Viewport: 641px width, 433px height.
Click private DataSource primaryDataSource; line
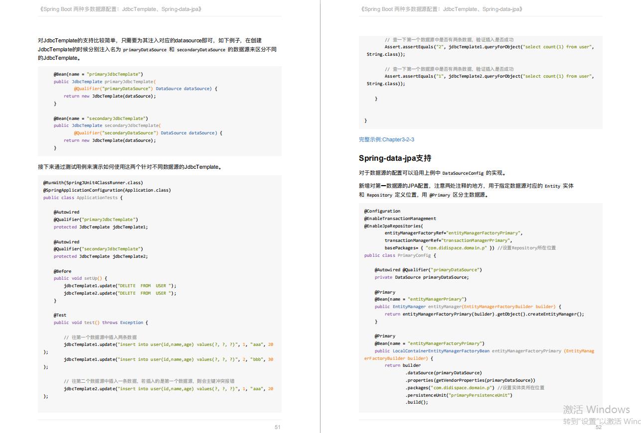pyautogui.click(x=422, y=277)
